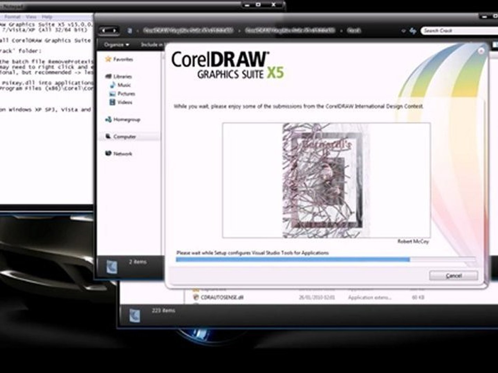Screen dimensions: 498x373
Task: Click the 223 items status text
Action: point(164,311)
